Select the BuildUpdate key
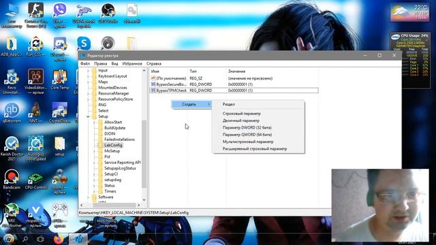Image resolution: width=436 pixels, height=245 pixels. pos(114,128)
